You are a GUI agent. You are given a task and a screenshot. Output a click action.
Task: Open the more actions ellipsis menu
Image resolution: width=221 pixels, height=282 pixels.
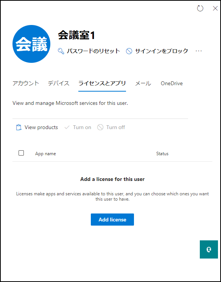(199, 51)
